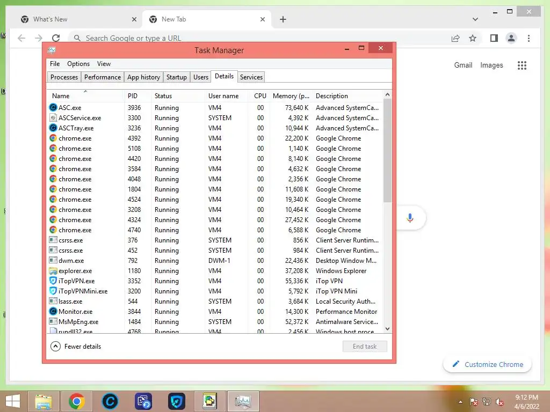Image resolution: width=550 pixels, height=412 pixels.
Task: Click the ASCService.exe process icon
Action: [x=53, y=117]
